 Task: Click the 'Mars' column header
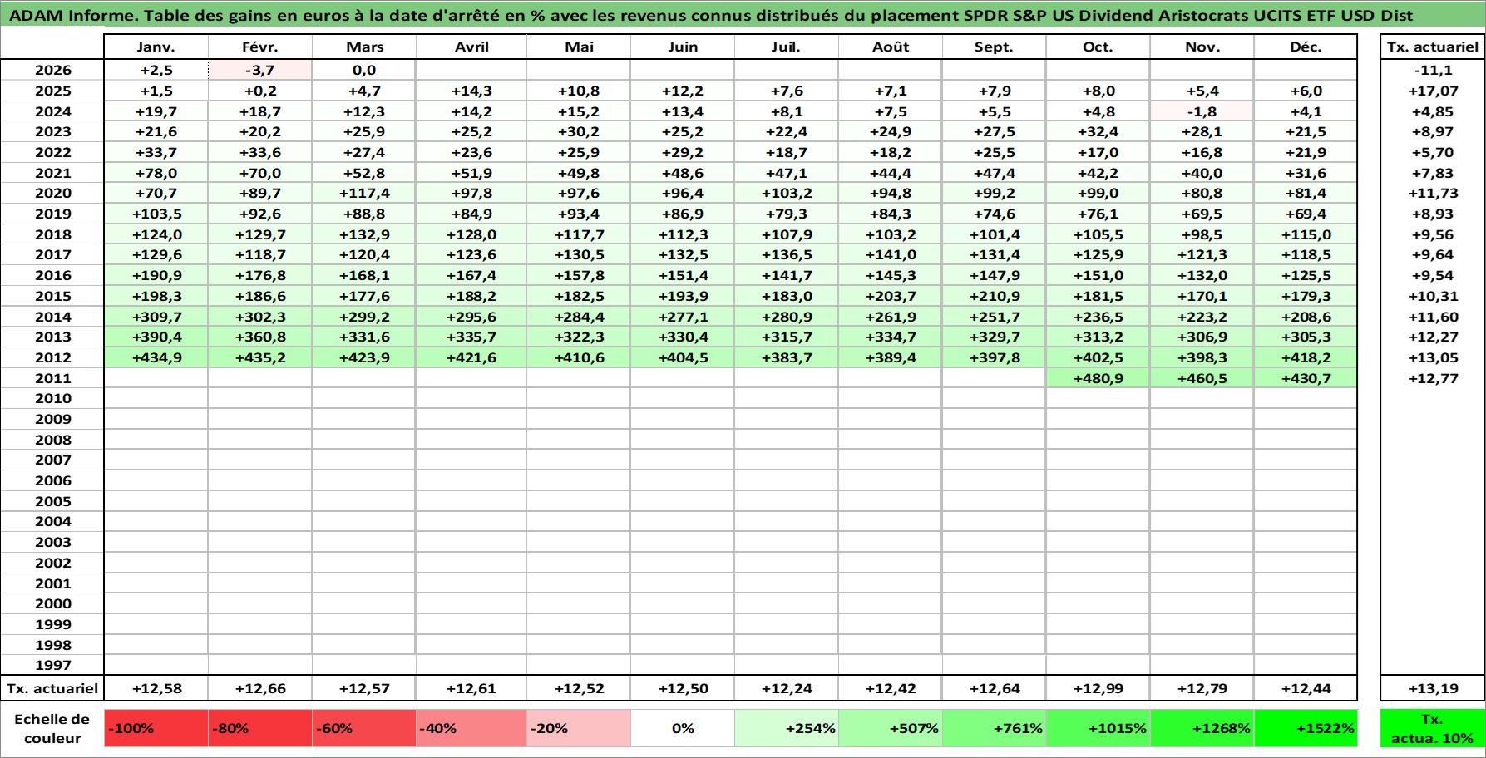364,47
